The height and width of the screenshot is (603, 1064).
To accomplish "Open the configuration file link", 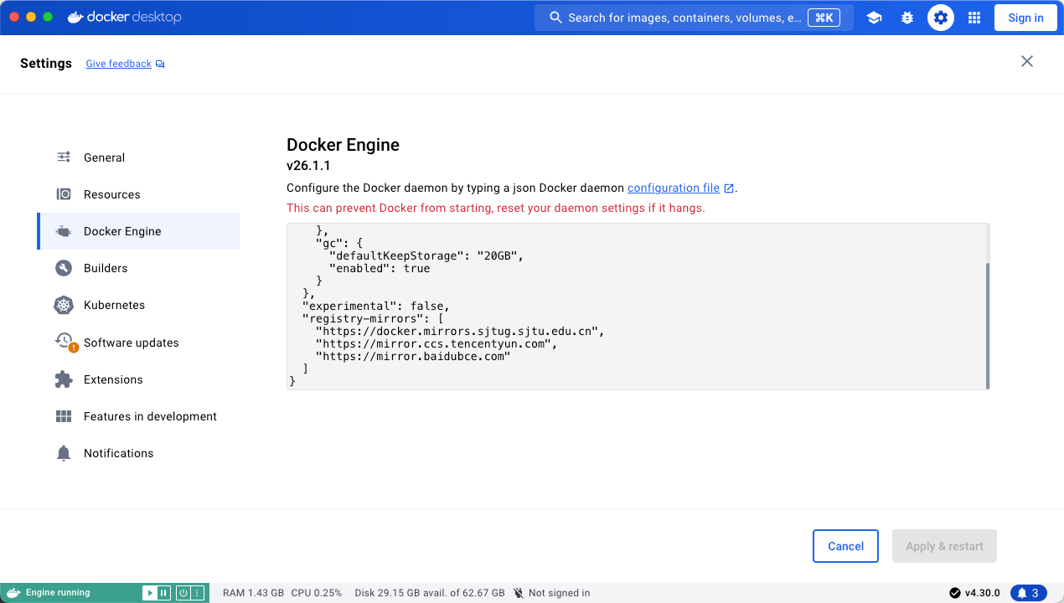I will pyautogui.click(x=674, y=188).
